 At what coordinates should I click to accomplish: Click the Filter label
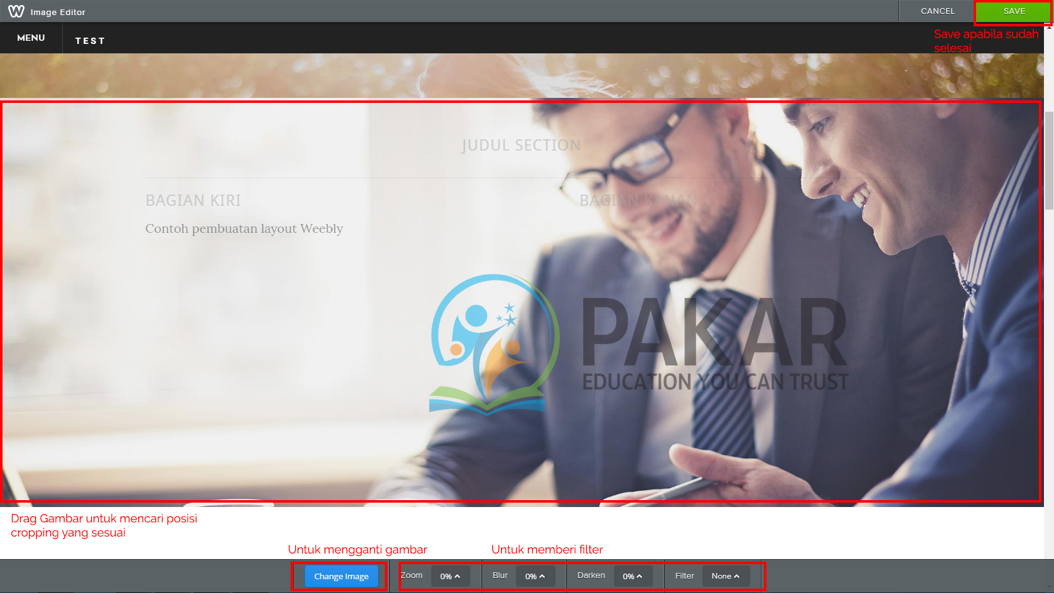(x=685, y=575)
